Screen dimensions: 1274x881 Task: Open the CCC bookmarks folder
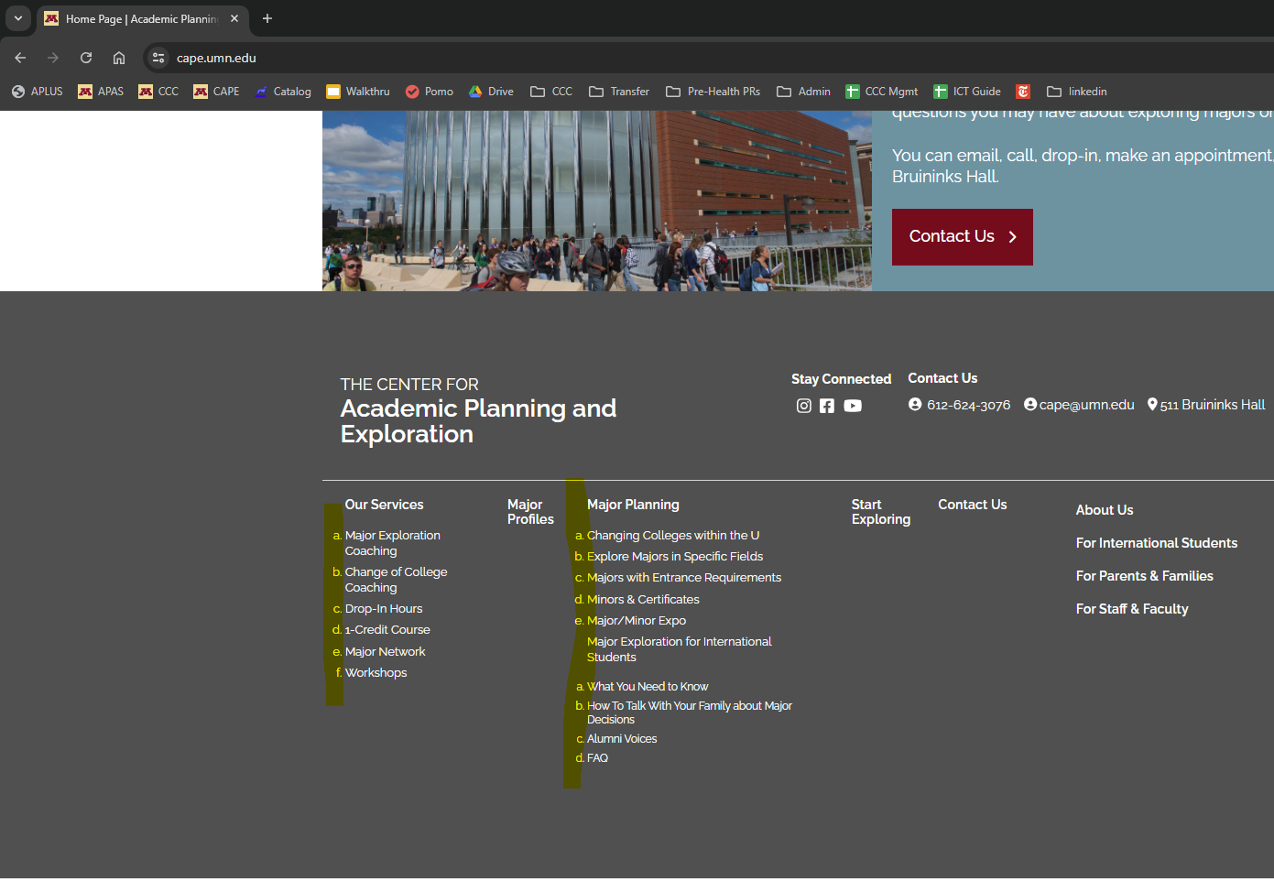[551, 92]
